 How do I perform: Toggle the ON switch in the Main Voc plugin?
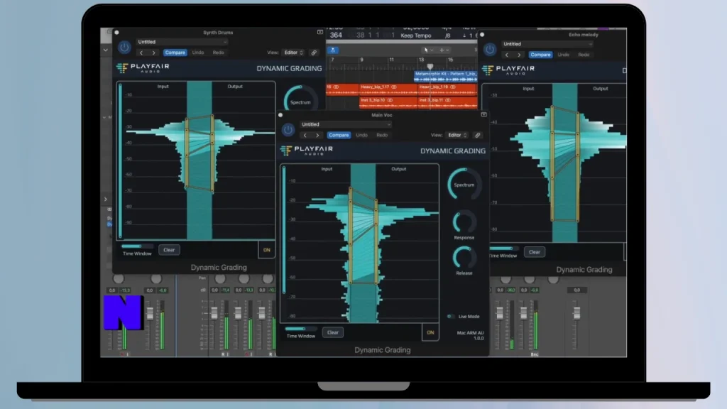pos(430,332)
